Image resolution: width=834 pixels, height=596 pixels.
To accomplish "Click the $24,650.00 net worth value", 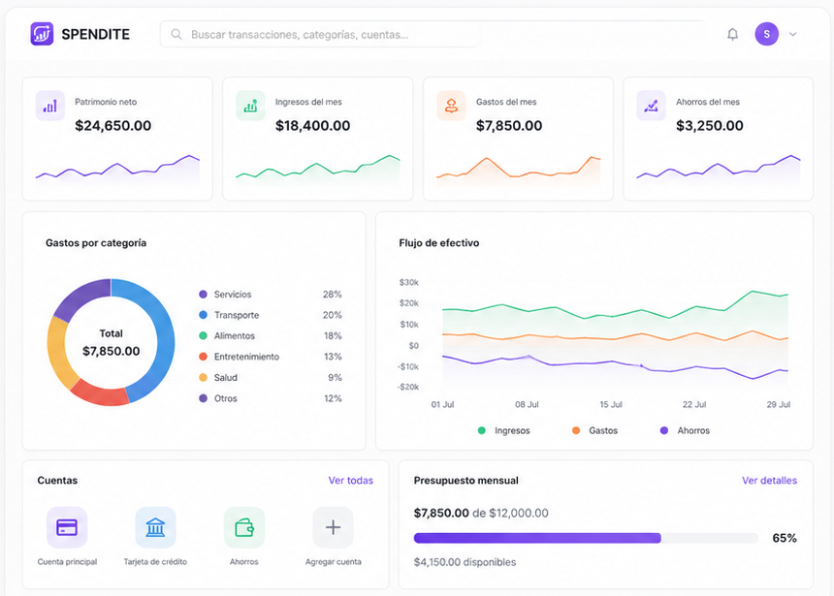I will coord(112,125).
